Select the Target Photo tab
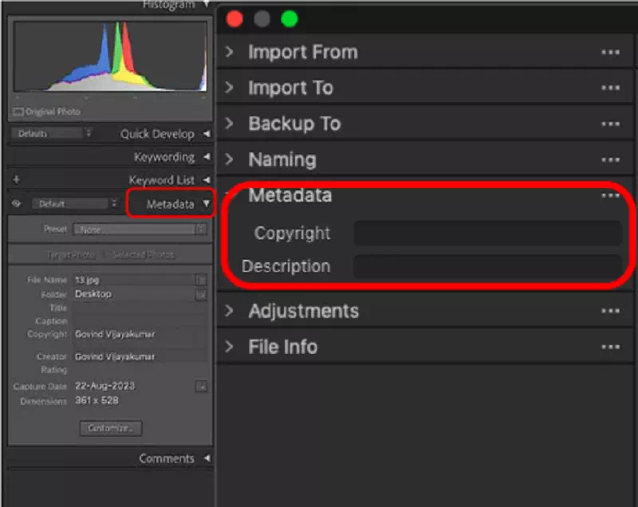This screenshot has height=507, width=638. tap(71, 255)
